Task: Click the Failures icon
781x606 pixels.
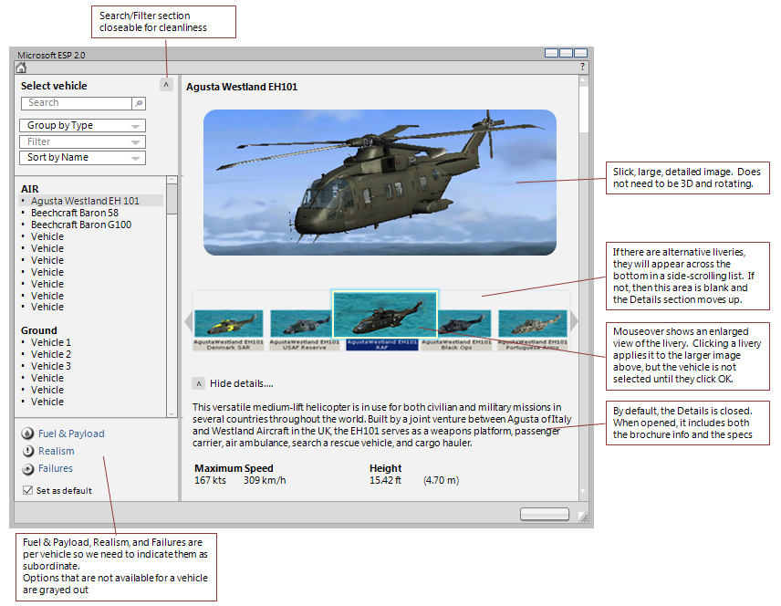Action: [27, 468]
